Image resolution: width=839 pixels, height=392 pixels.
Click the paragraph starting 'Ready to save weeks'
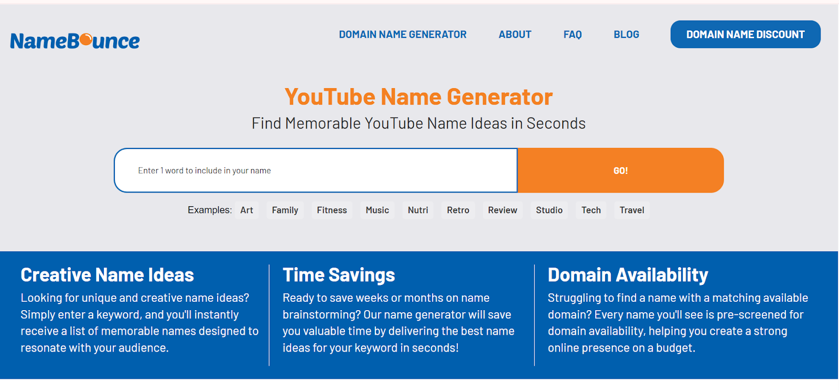[399, 323]
